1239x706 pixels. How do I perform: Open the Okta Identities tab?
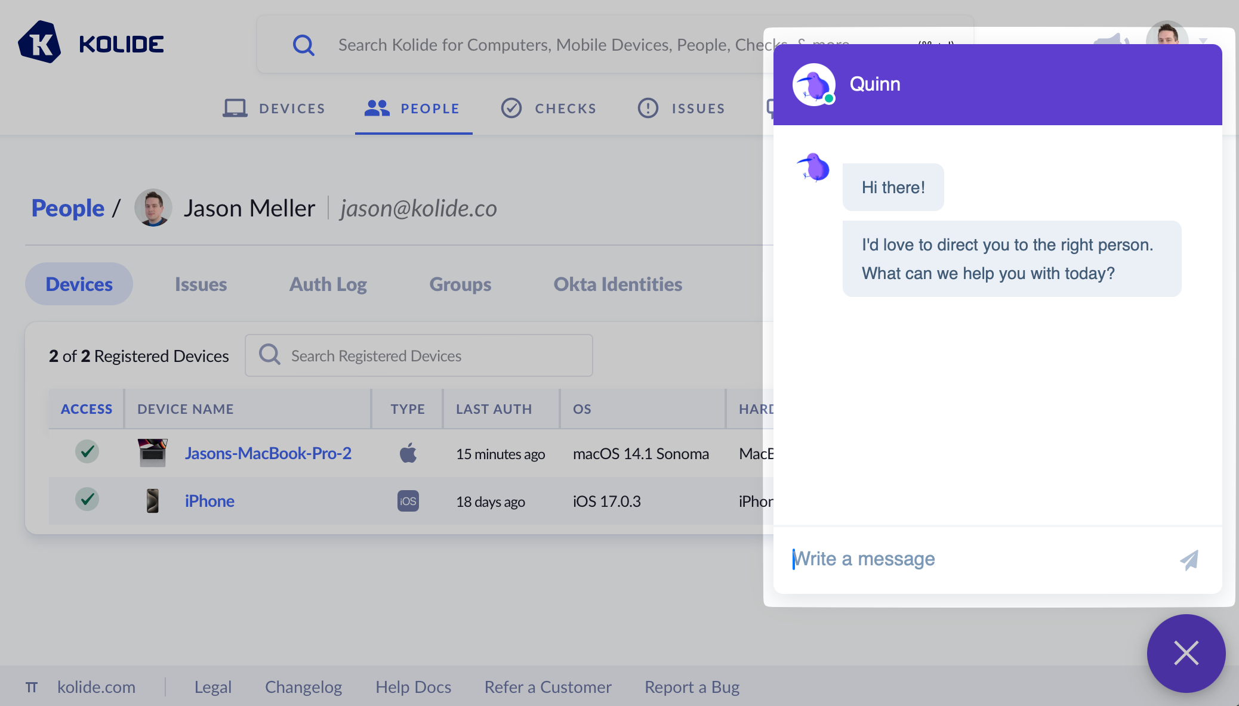[618, 284]
